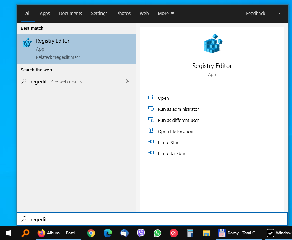Click the Open action icon
The height and width of the screenshot is (240, 292).
click(151, 97)
